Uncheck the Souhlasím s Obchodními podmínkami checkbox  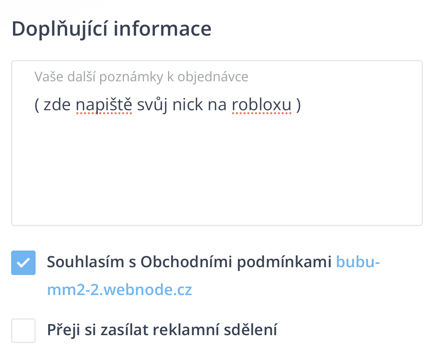point(23,263)
